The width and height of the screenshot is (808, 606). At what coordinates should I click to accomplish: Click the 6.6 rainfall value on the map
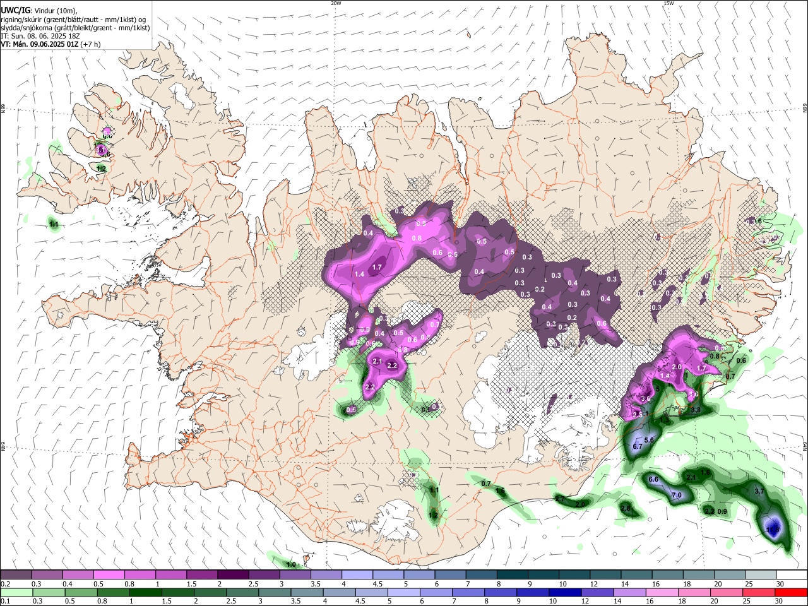click(x=653, y=480)
